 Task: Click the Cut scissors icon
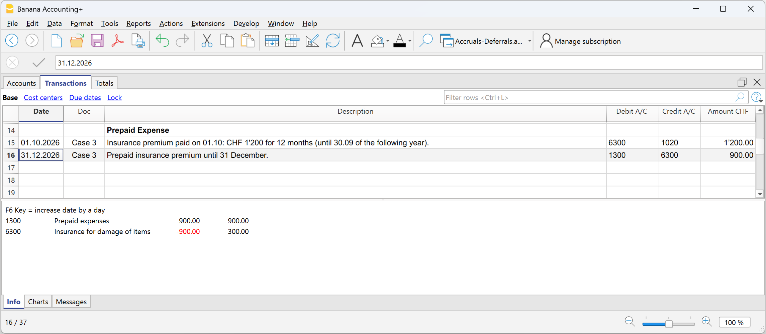click(207, 41)
